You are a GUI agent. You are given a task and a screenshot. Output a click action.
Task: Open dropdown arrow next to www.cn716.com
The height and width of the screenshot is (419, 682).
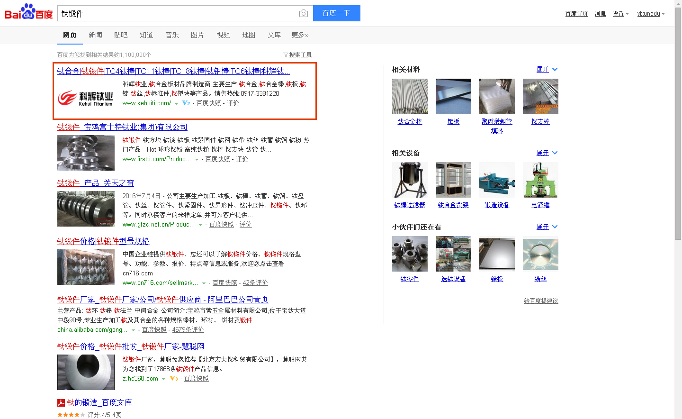point(204,283)
